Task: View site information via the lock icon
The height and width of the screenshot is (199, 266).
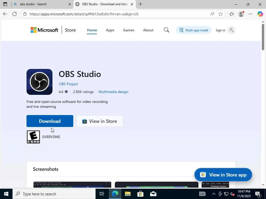Action: click(x=25, y=14)
